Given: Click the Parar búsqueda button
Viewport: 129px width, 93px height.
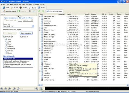Looking at the screenshot, I should click(26, 33).
